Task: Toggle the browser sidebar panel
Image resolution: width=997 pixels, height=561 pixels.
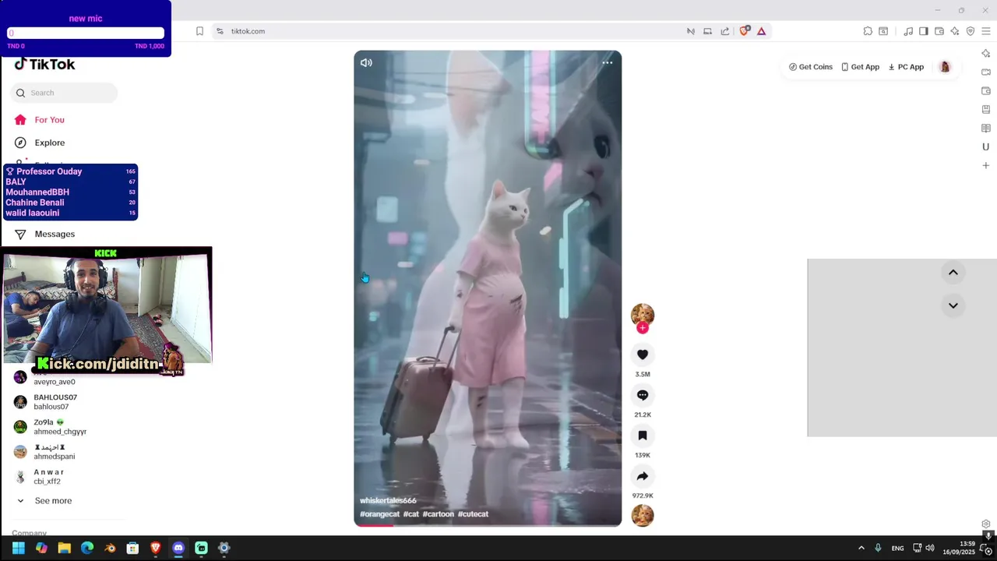Action: 923,31
